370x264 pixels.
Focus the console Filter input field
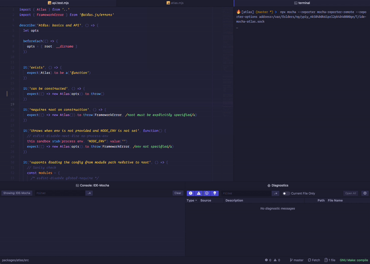[60, 193]
